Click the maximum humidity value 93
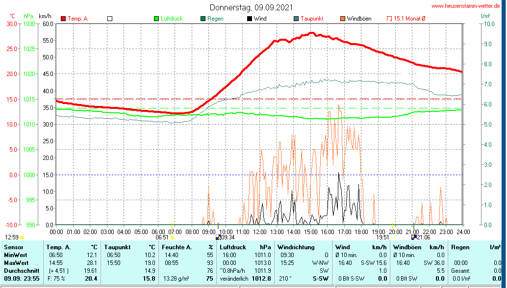The image size is (507, 288). click(x=210, y=263)
